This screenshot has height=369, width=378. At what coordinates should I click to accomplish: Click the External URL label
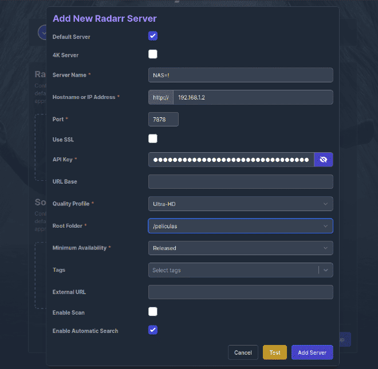tap(69, 292)
